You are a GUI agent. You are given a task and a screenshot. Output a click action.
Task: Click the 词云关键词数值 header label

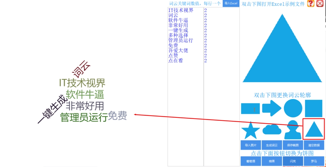tap(195, 4)
